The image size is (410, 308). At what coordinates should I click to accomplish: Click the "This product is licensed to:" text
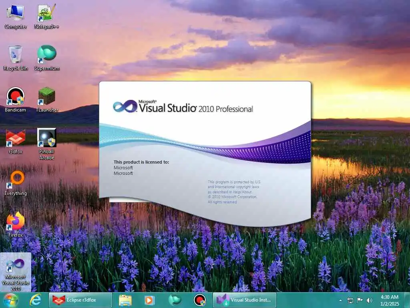point(141,162)
